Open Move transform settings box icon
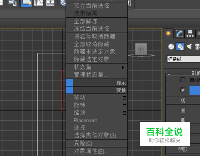 124,98
